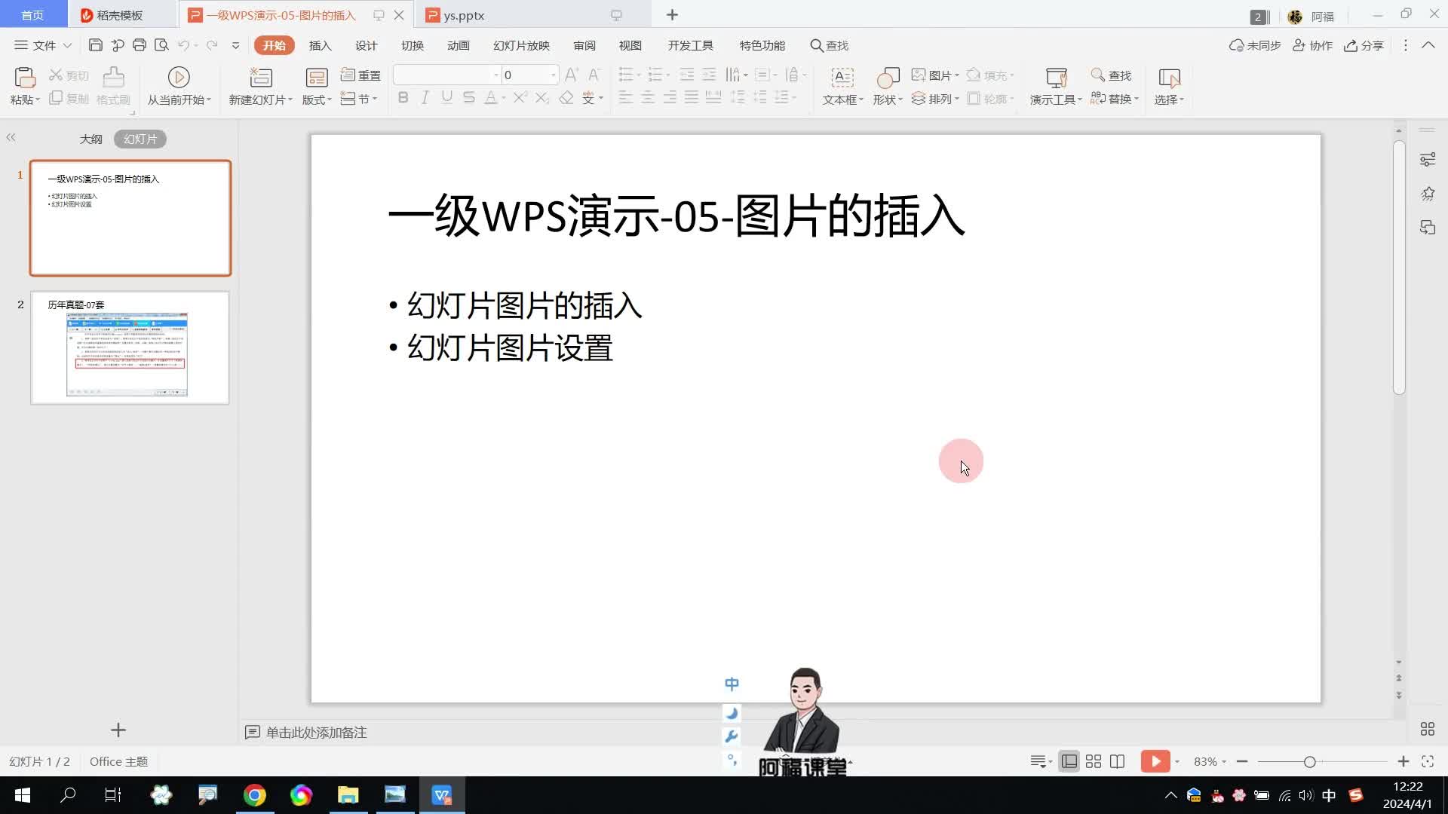Click the New Slide icon
1448x814 pixels.
coord(260,77)
